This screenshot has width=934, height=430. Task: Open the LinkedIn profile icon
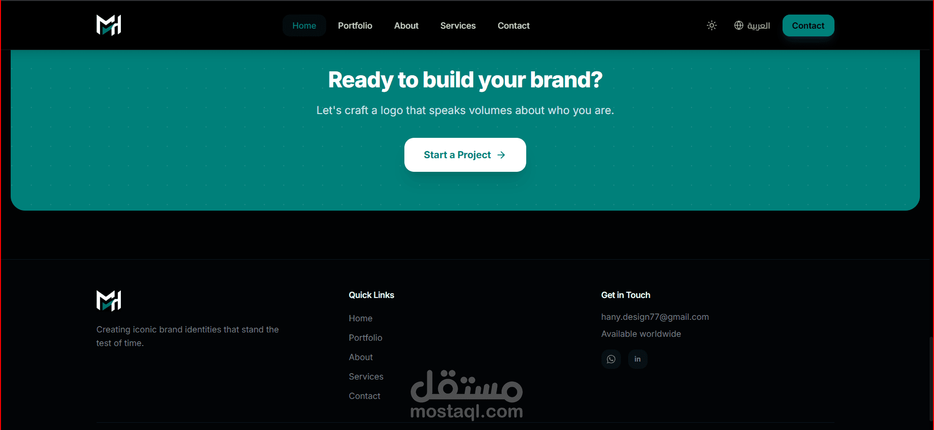pos(637,359)
